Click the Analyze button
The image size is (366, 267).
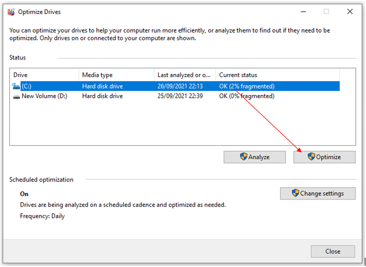(x=255, y=157)
